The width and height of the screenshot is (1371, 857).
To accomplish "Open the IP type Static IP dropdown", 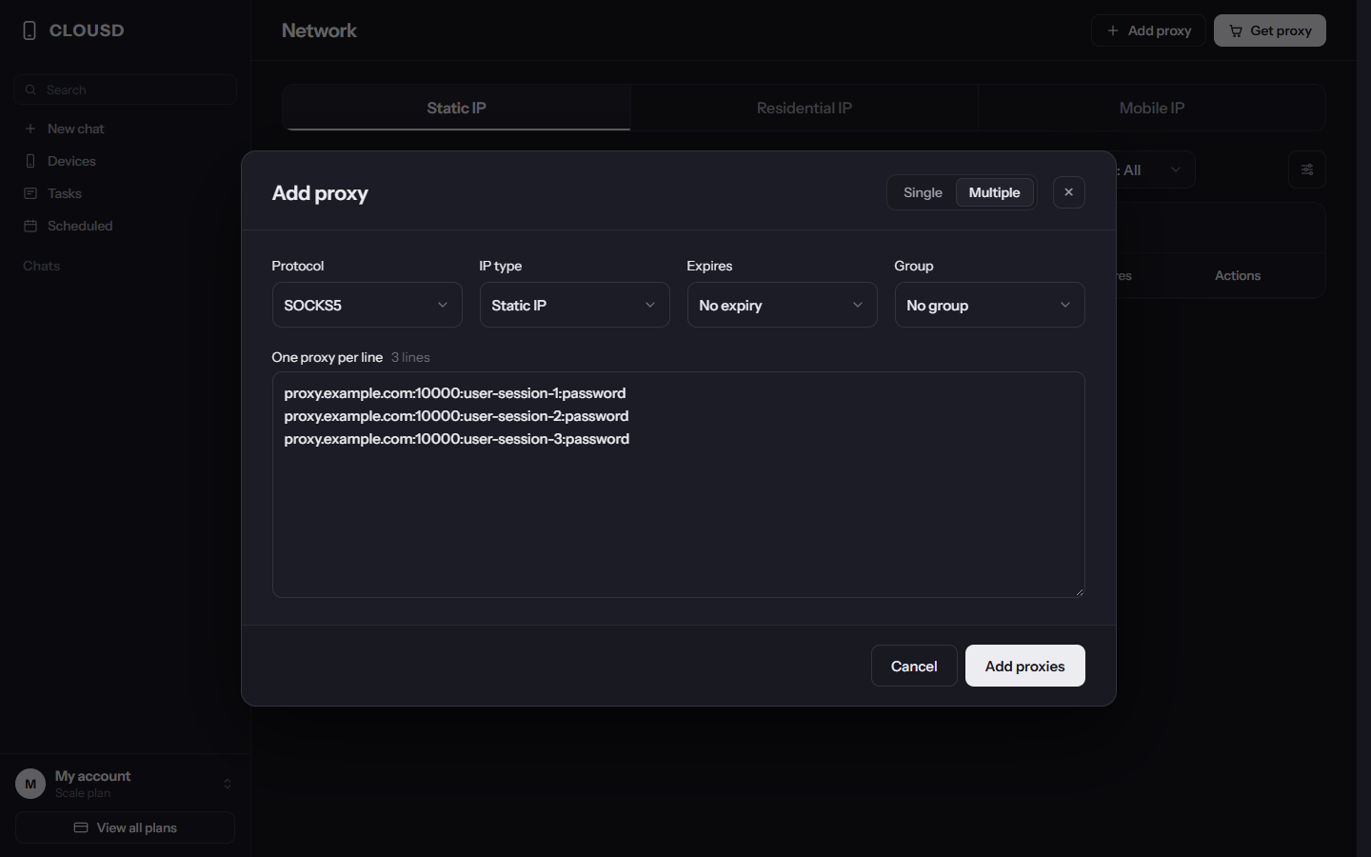I will (575, 305).
